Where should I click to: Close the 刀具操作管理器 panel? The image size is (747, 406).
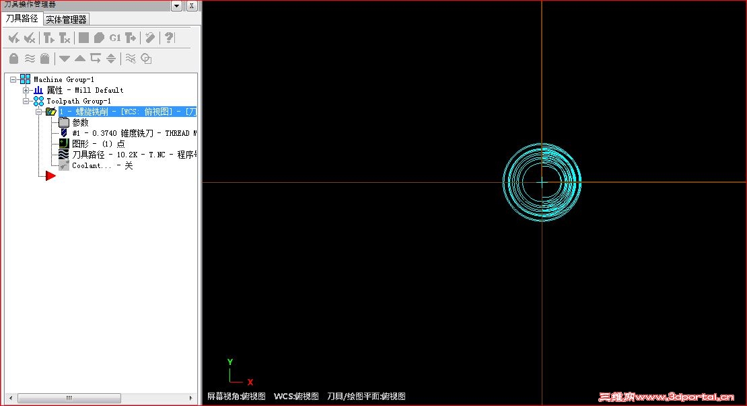point(192,5)
